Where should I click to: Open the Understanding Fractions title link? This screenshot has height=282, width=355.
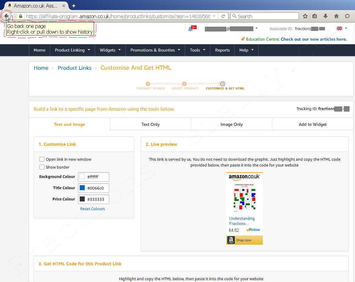(x=242, y=221)
